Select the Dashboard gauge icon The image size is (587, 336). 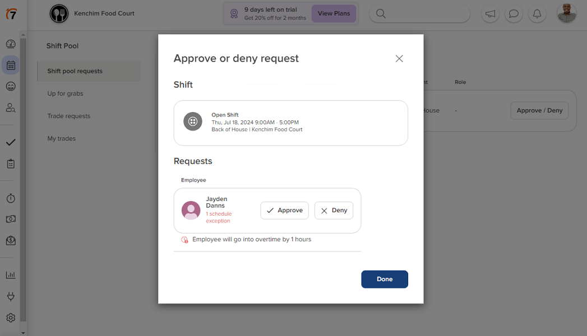tap(11, 44)
